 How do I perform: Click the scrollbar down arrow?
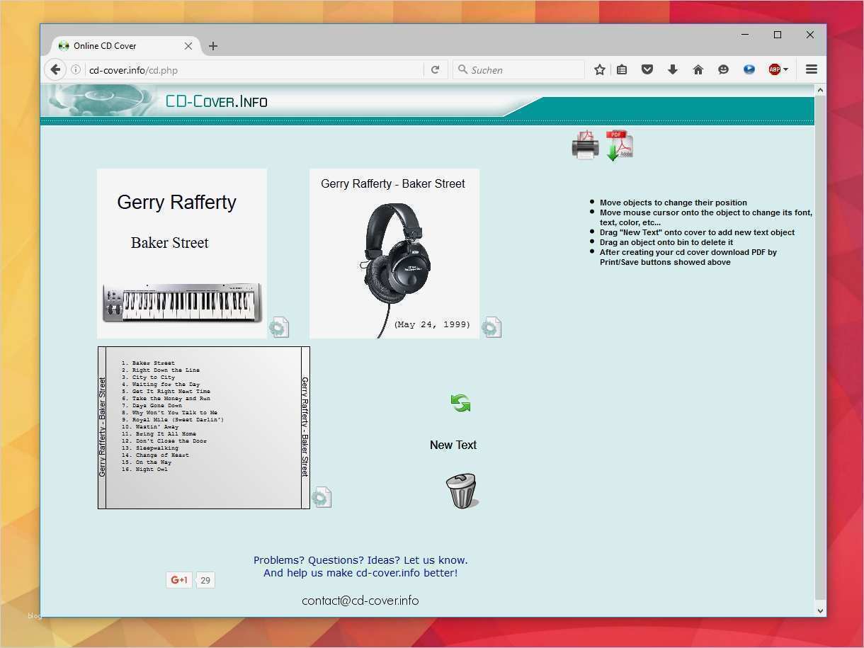pos(820,610)
